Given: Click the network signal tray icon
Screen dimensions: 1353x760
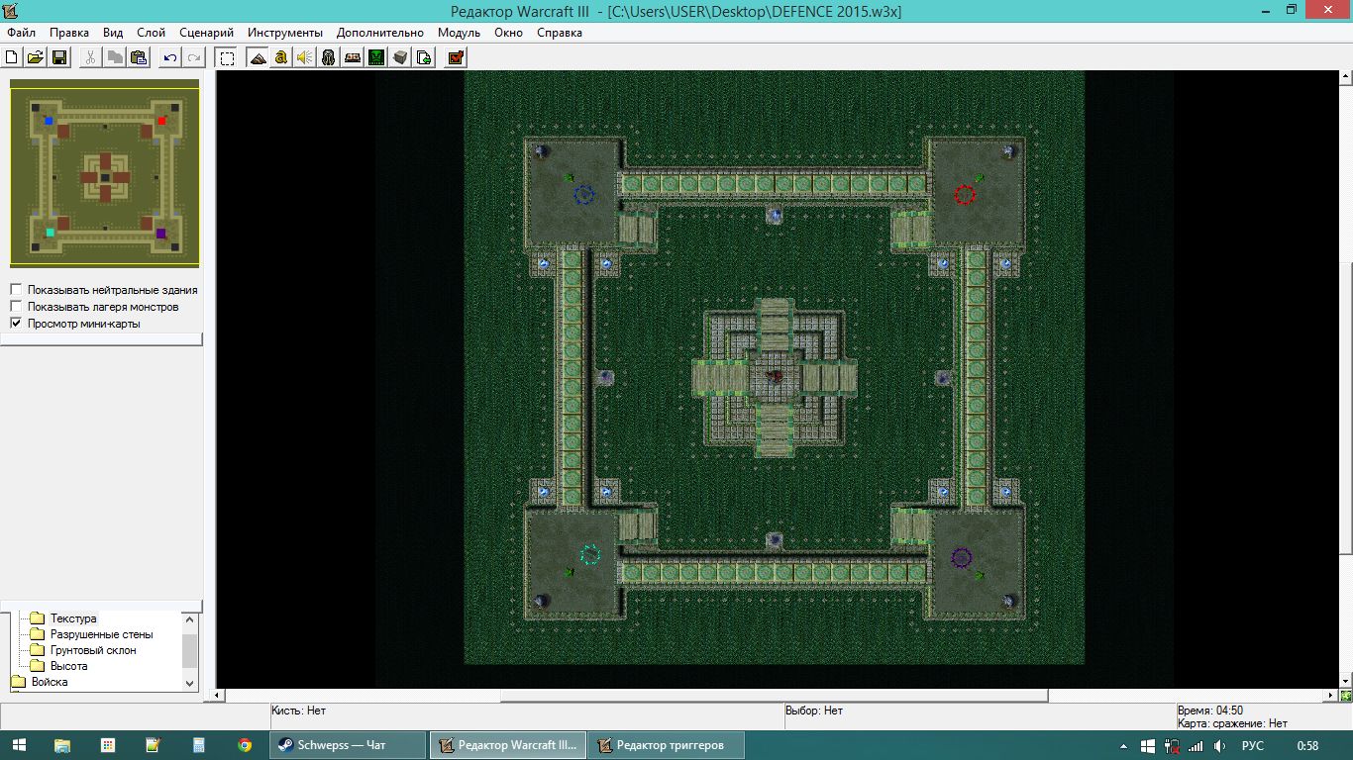Looking at the screenshot, I should click(1196, 745).
